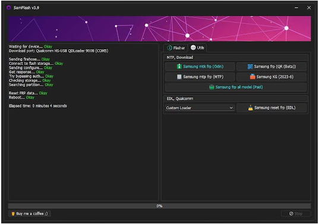Click the greyed Stop button

pos(296,214)
